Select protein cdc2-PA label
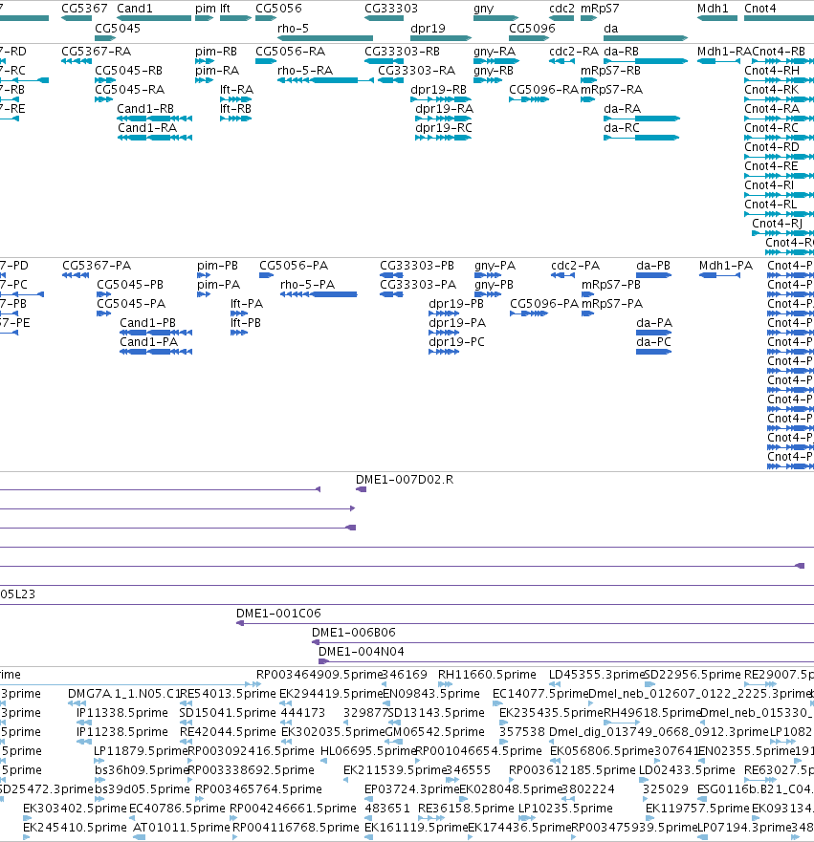This screenshot has height=842, width=814. [576, 266]
